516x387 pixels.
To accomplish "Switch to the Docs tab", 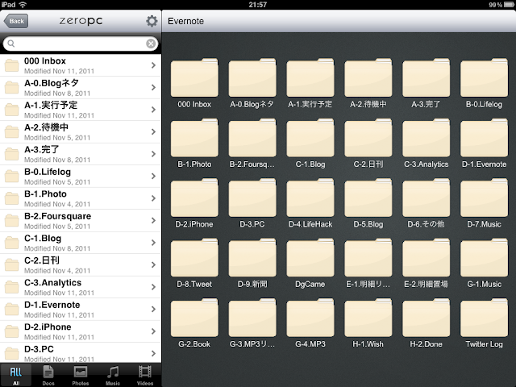I will coord(48,376).
